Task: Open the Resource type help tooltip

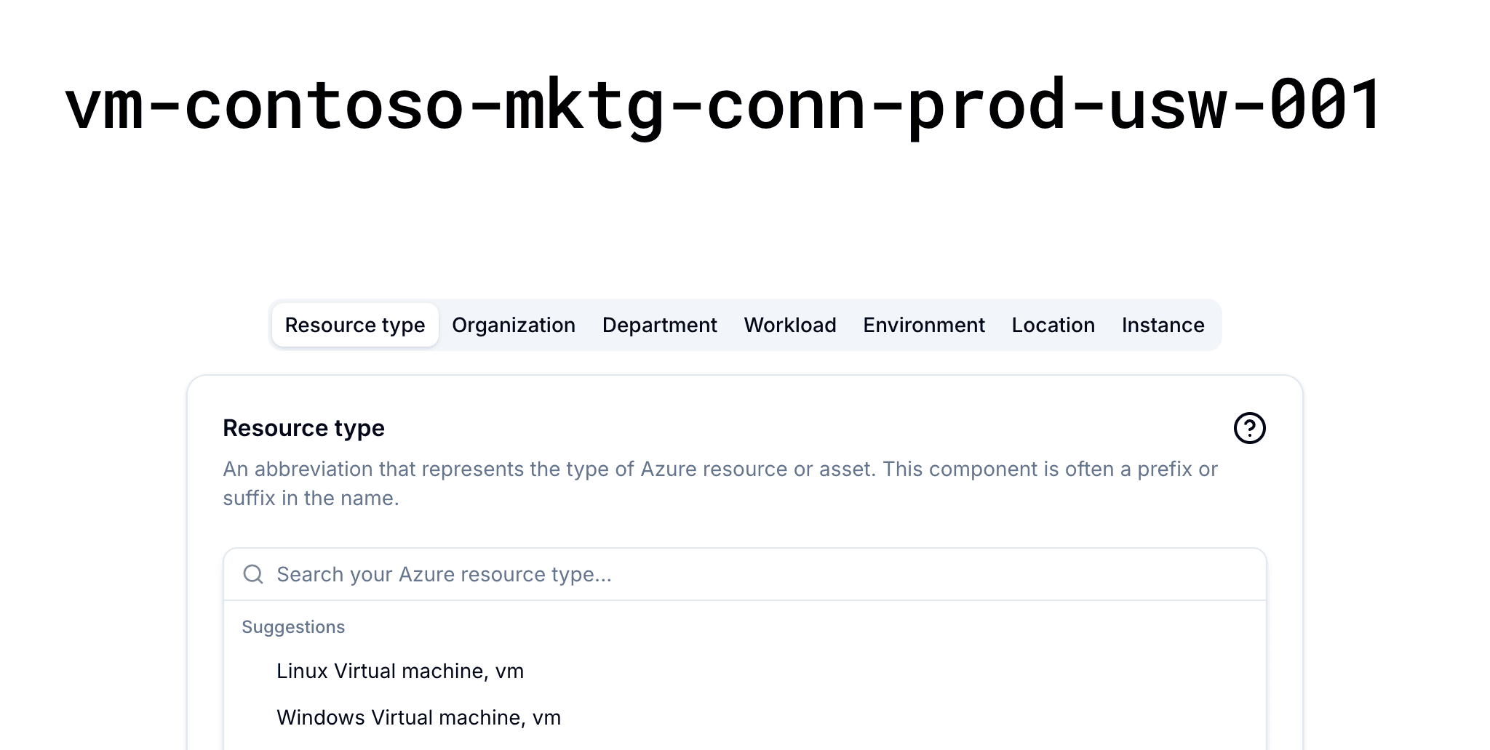Action: (x=1249, y=428)
